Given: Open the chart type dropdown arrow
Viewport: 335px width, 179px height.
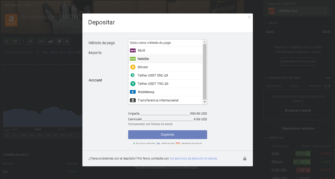Looking at the screenshot, I should 67,41.
